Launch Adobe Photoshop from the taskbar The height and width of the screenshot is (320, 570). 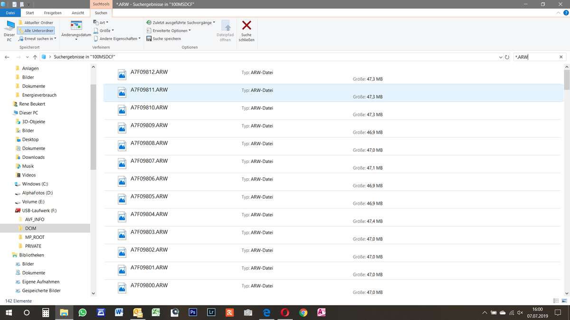(193, 312)
